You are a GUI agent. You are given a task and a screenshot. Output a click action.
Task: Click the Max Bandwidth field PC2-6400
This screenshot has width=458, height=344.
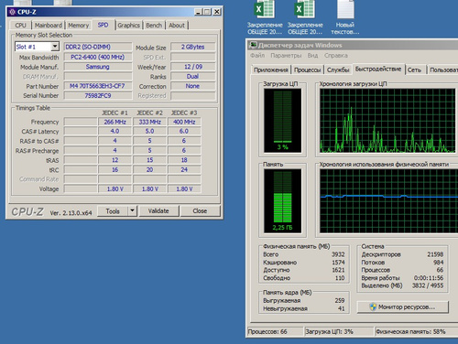tap(98, 57)
